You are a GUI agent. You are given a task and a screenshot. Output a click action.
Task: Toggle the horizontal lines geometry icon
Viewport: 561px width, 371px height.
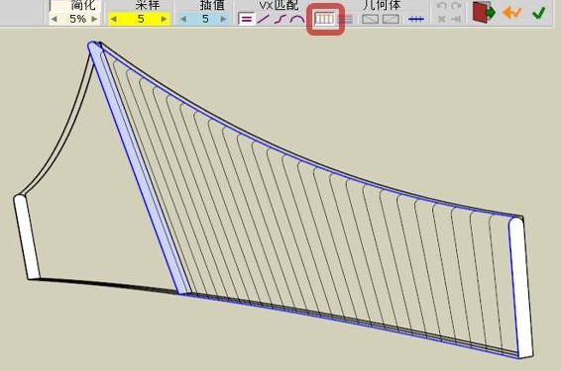[x=346, y=19]
